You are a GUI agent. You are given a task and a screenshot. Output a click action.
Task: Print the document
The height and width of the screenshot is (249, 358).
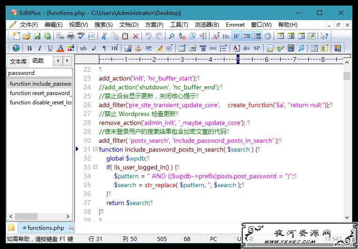(x=71, y=36)
